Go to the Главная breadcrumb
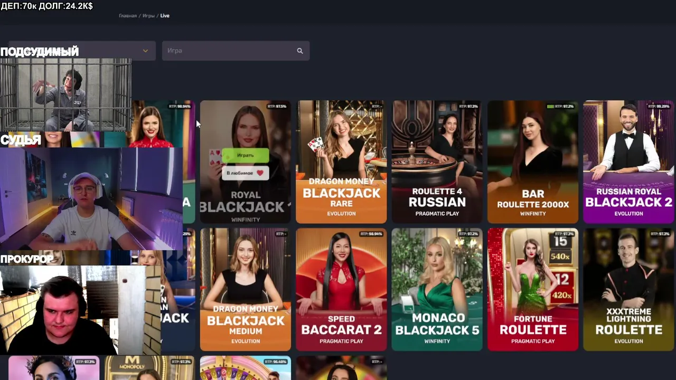 point(128,16)
